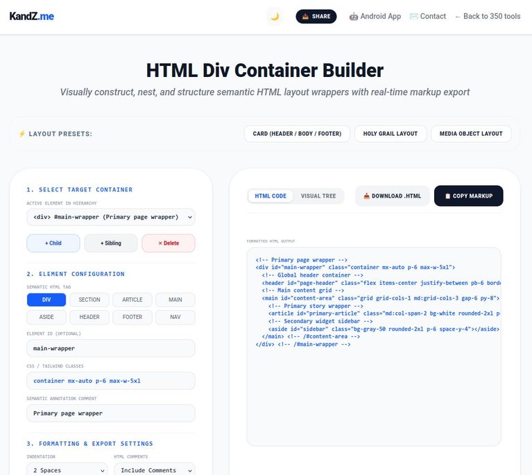Apply Media Object Layout preset
Image resolution: width=532 pixels, height=475 pixels.
pos(471,134)
